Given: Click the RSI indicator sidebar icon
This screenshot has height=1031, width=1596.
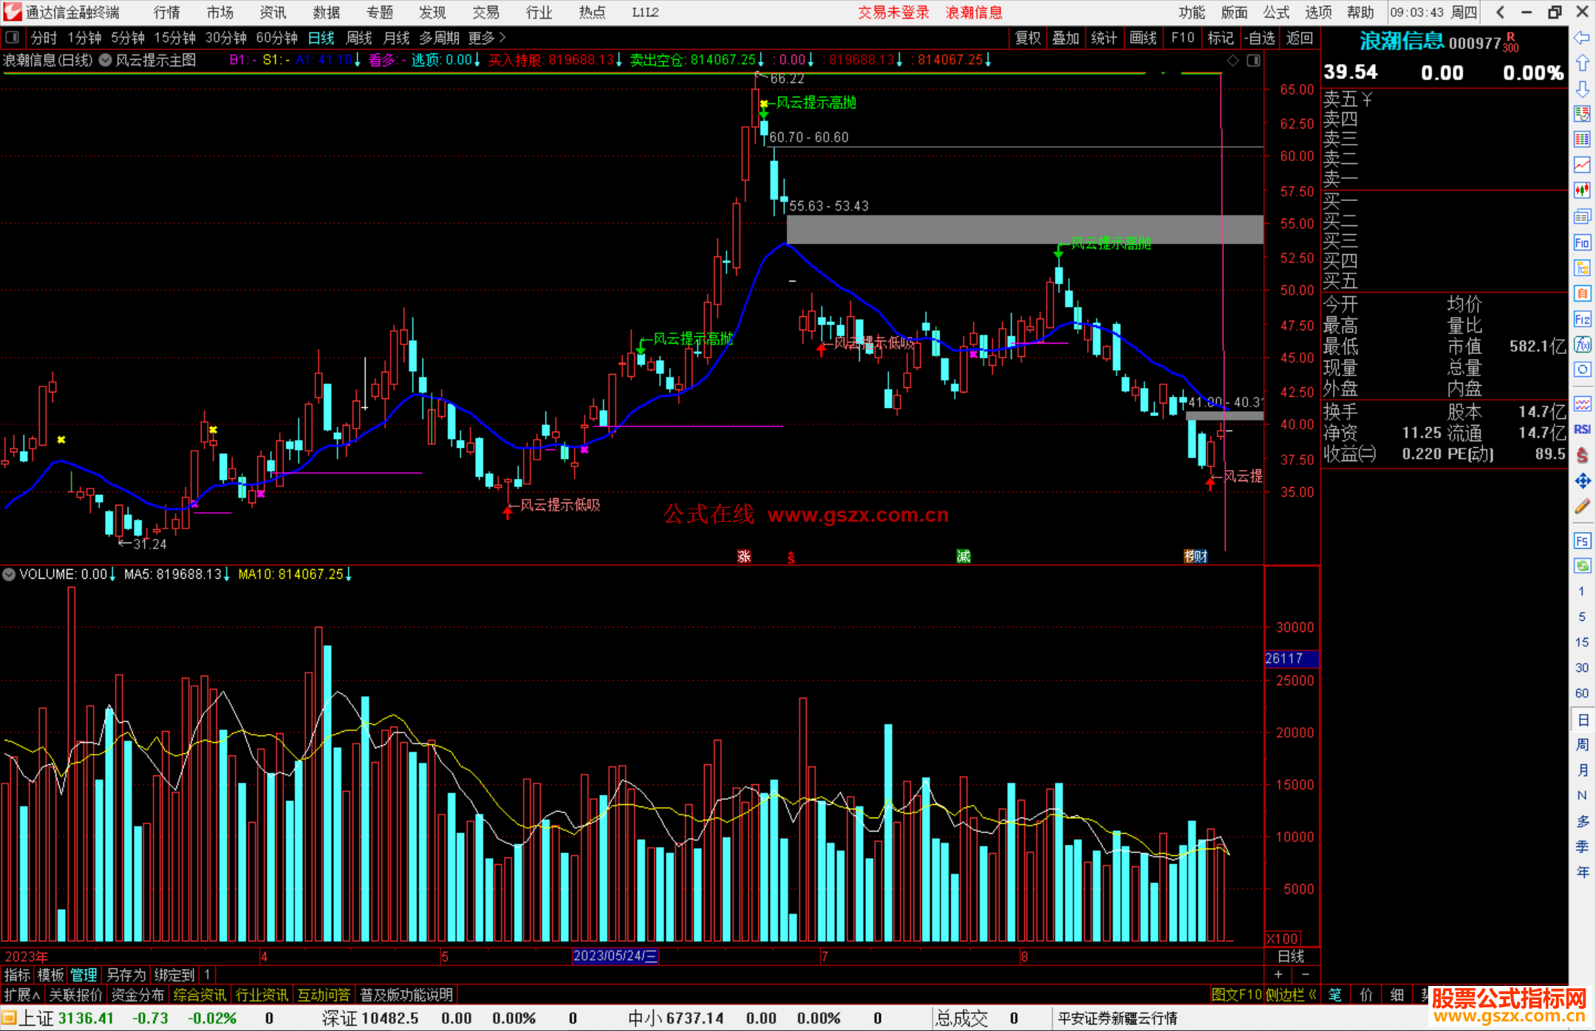Looking at the screenshot, I should (x=1582, y=429).
